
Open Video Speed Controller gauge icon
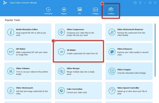pos(112,91)
